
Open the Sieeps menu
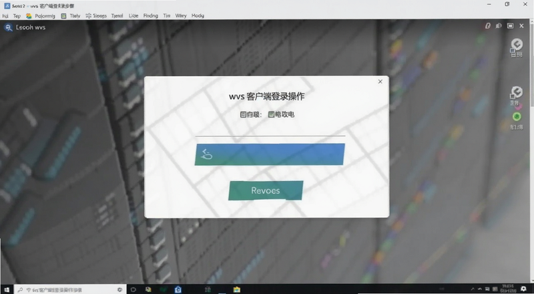pos(99,15)
